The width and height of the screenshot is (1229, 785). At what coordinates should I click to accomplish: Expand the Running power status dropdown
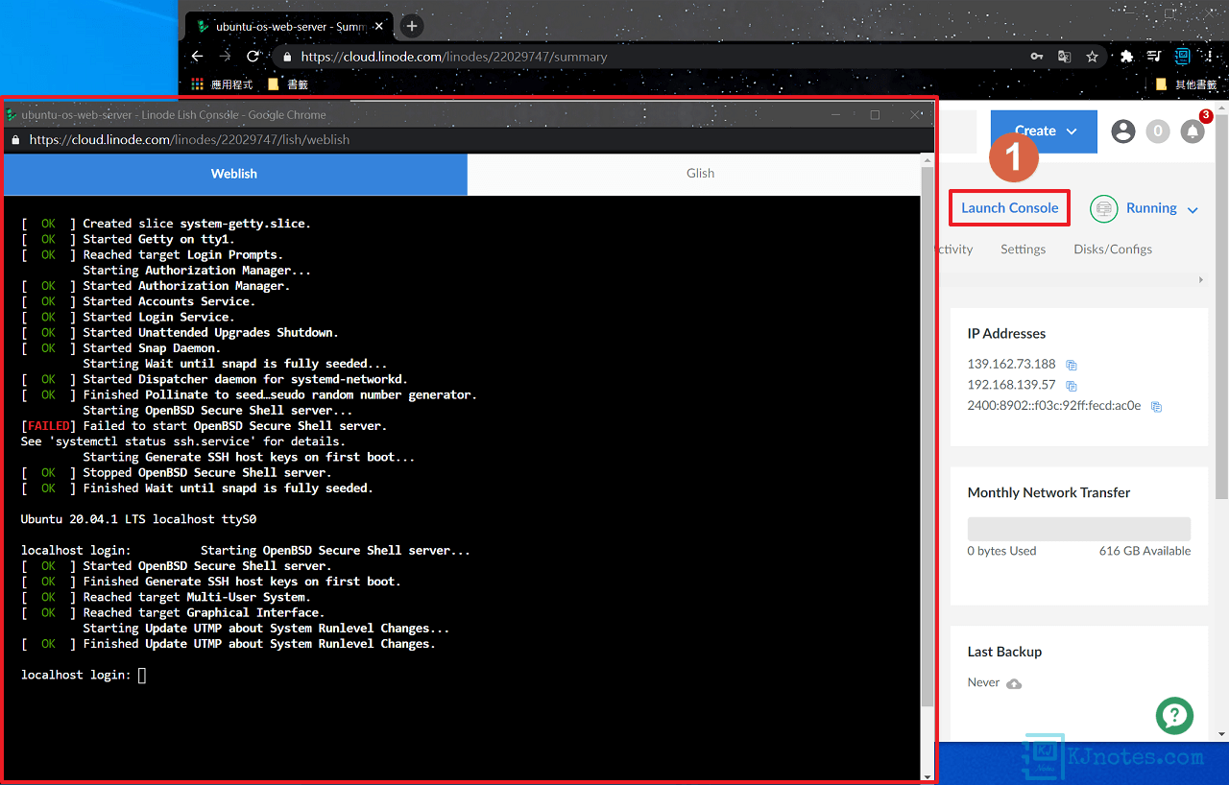click(1193, 209)
